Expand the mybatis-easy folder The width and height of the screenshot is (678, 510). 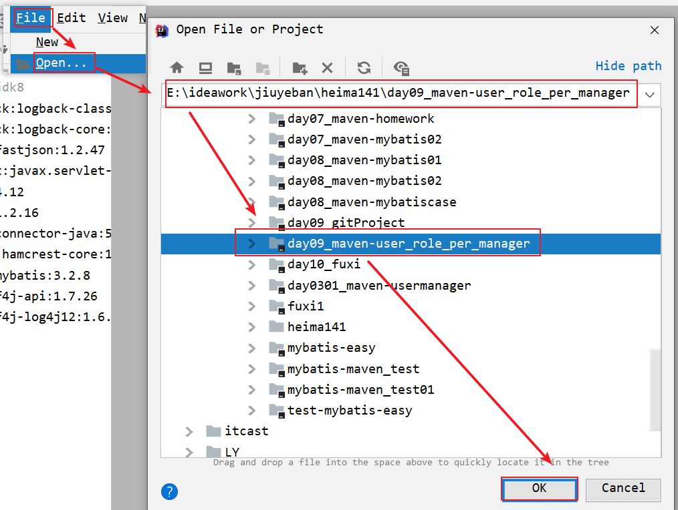tap(252, 348)
